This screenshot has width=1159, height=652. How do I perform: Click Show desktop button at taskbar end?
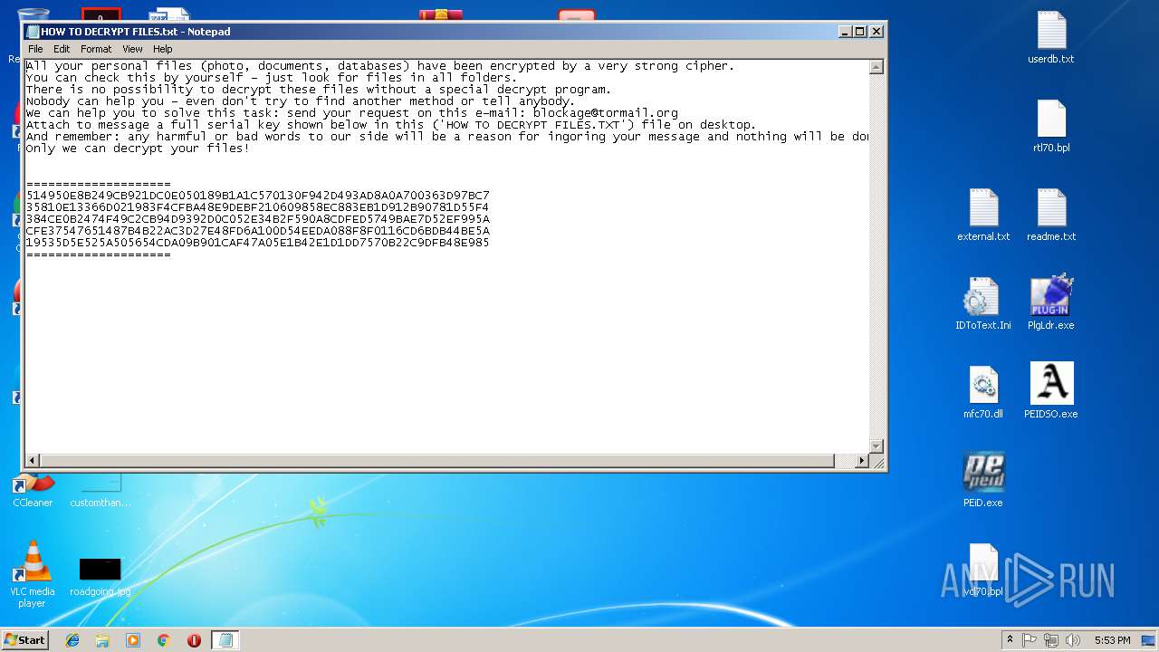click(1149, 640)
